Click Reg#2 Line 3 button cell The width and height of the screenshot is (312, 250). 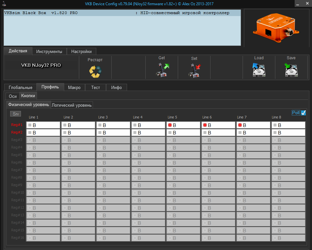(113, 133)
